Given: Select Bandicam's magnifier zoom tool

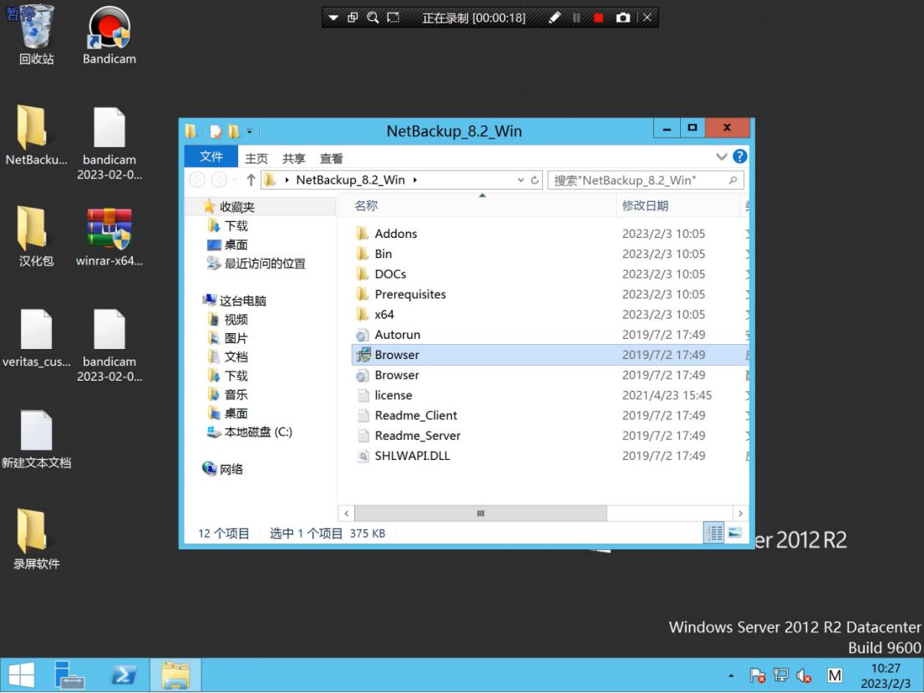Looking at the screenshot, I should (371, 17).
